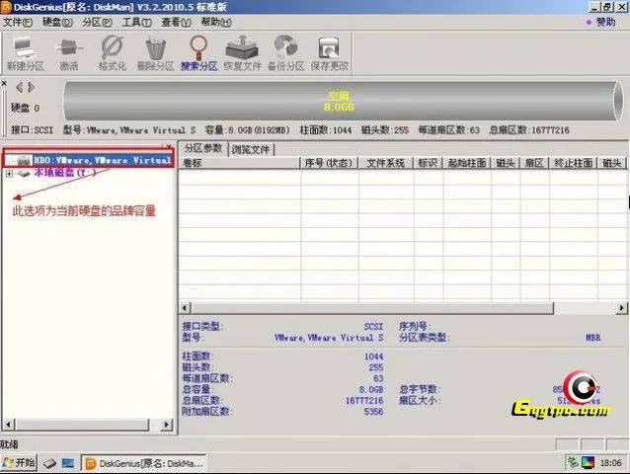The image size is (630, 474).
Task: Click the colorful display tray icon
Action: tap(588, 462)
